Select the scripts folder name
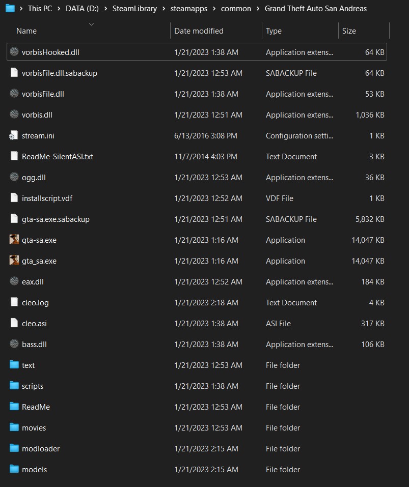 32,386
